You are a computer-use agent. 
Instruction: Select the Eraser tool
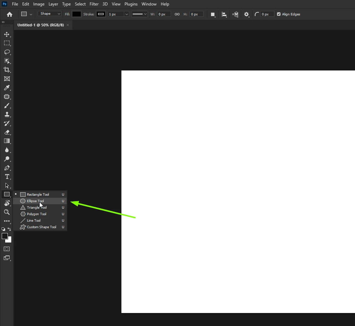pos(7,132)
